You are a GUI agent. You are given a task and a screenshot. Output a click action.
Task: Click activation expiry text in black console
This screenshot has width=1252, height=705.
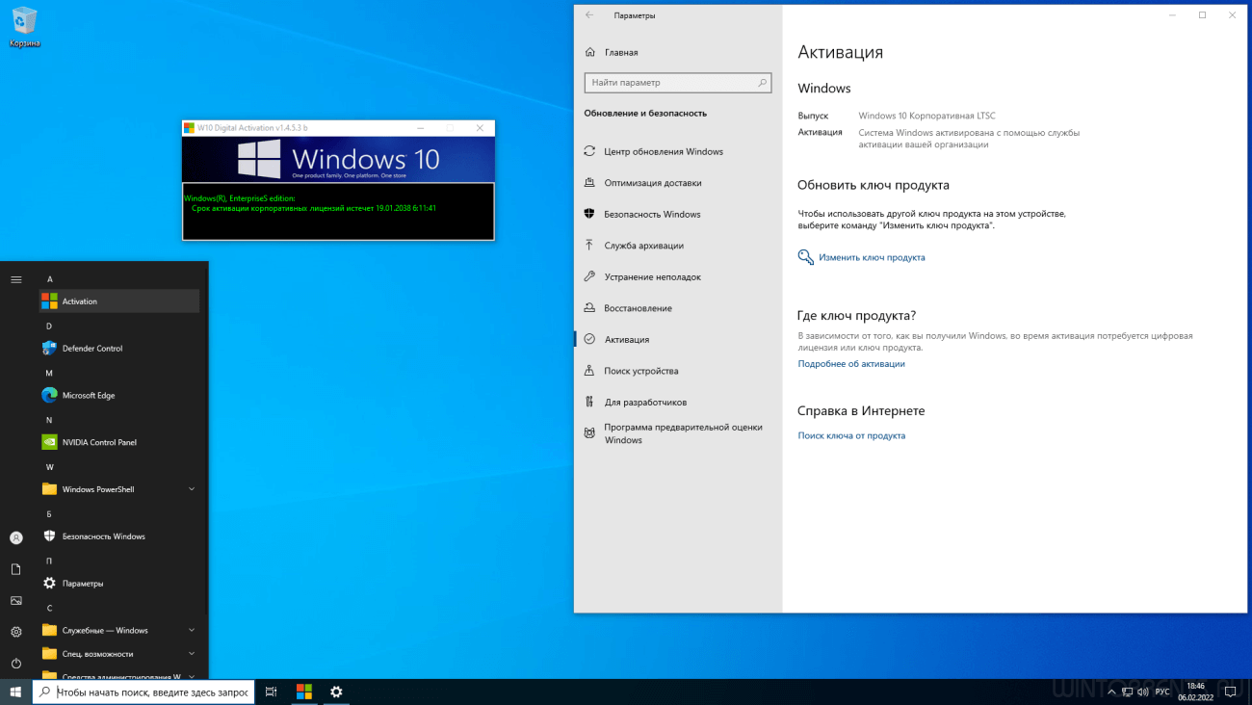[314, 208]
